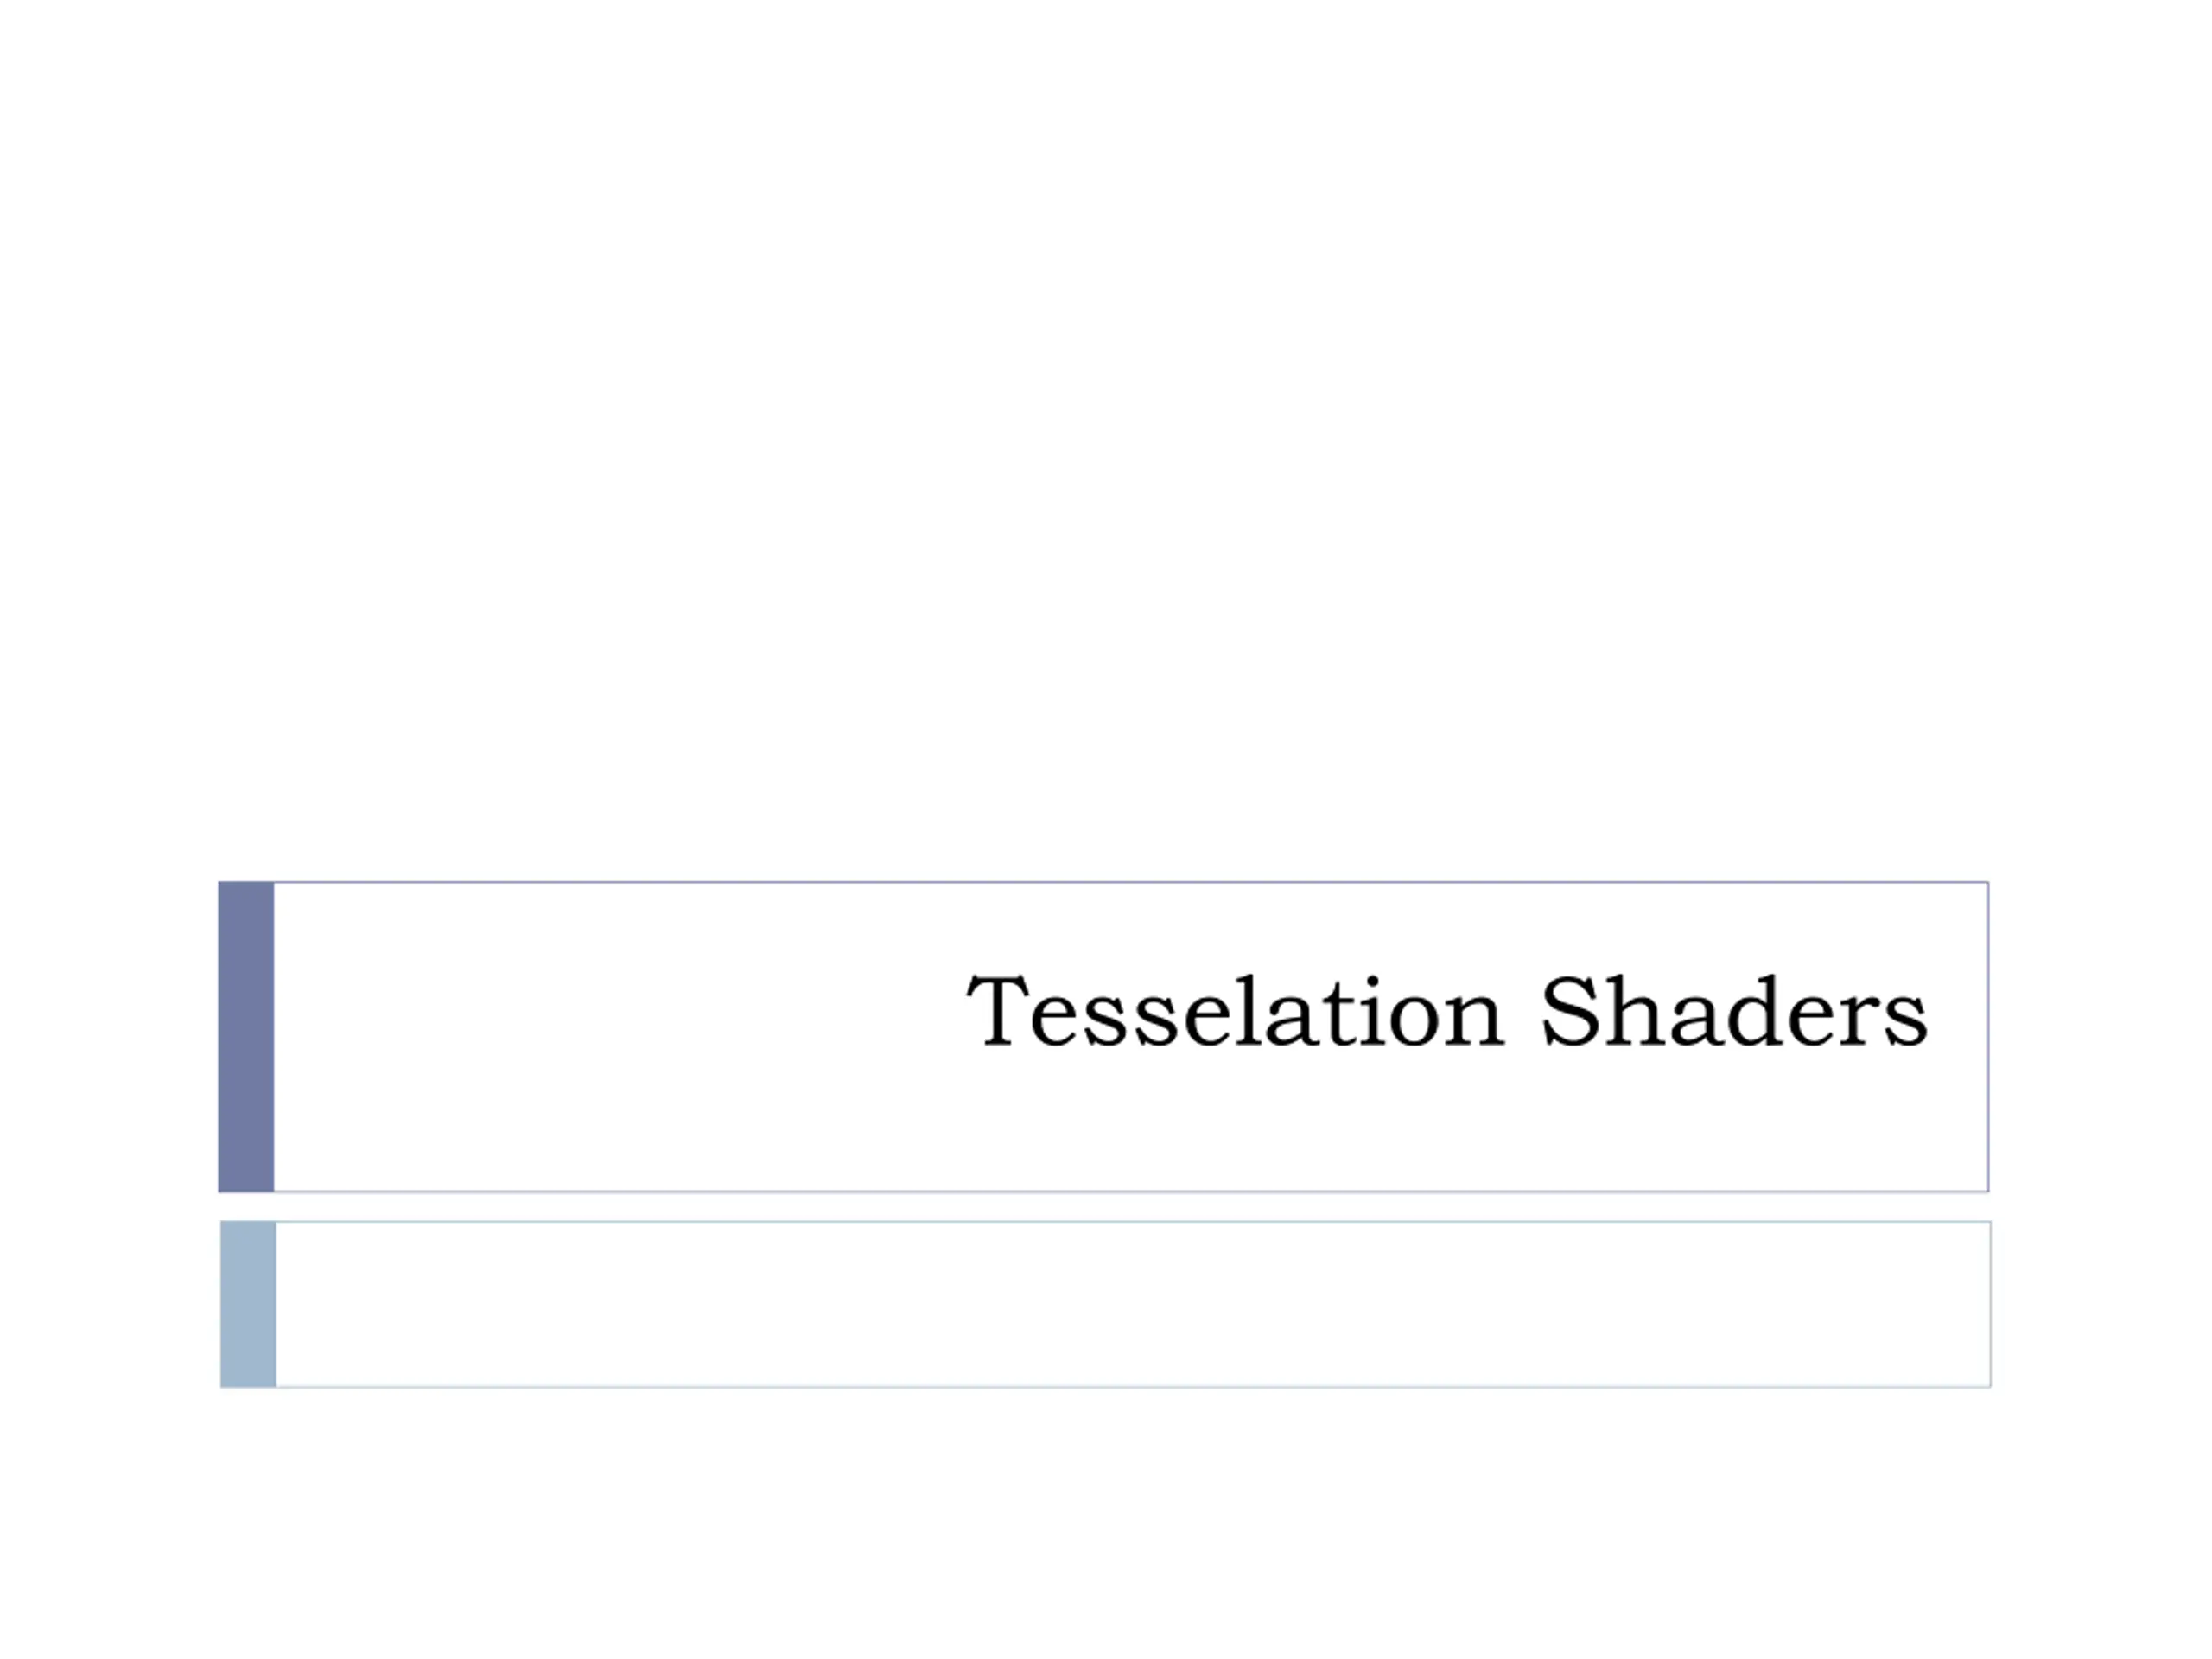
Task: Click the right edge of the subtitle box
Action: (x=1990, y=1304)
